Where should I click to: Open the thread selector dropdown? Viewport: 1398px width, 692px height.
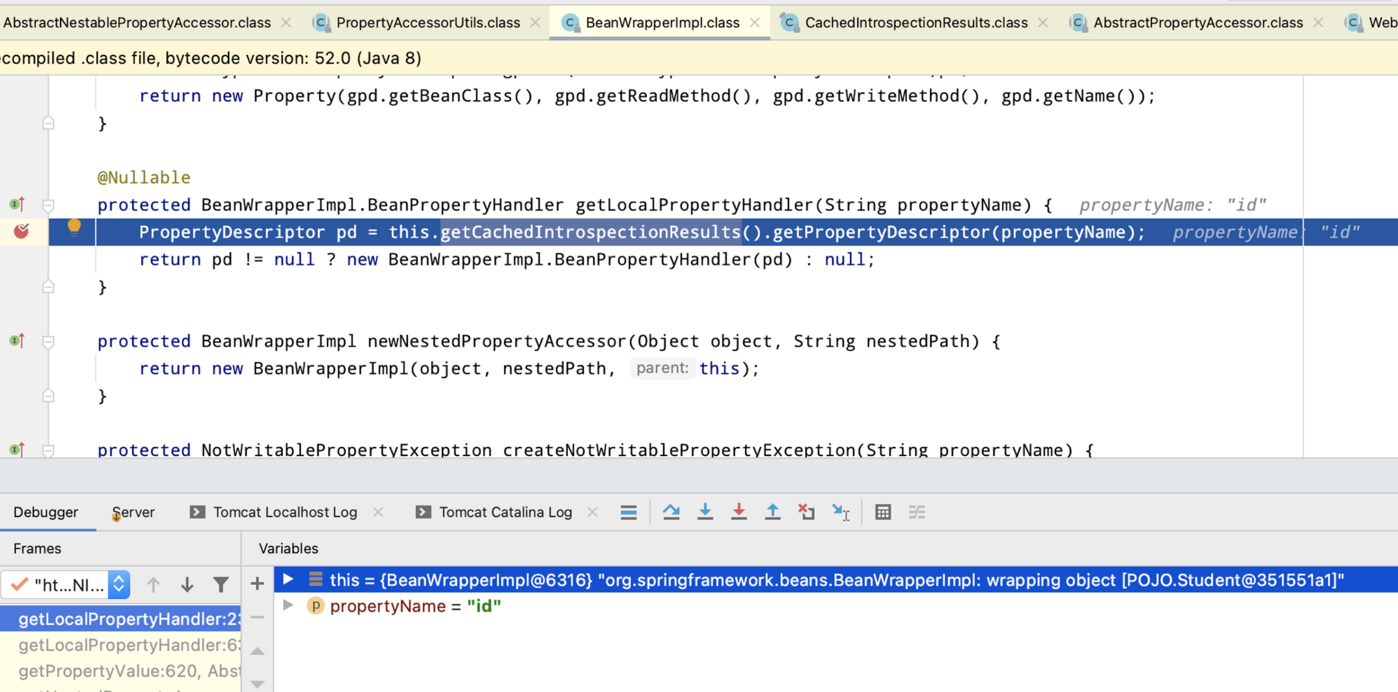tap(65, 585)
